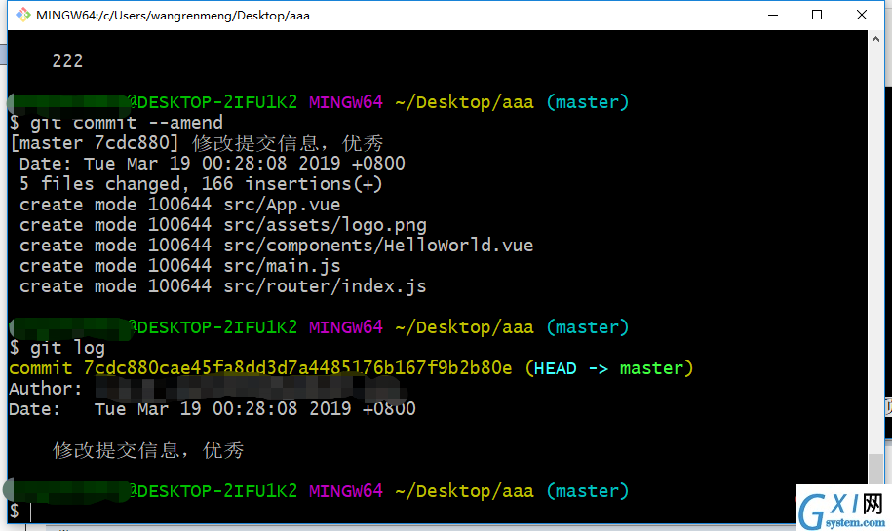Close the MINGW64 terminal window
This screenshot has height=531, width=892.
(861, 15)
